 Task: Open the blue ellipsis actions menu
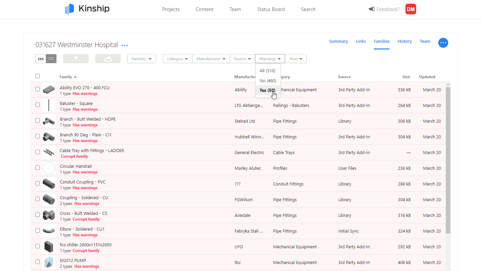(x=443, y=43)
